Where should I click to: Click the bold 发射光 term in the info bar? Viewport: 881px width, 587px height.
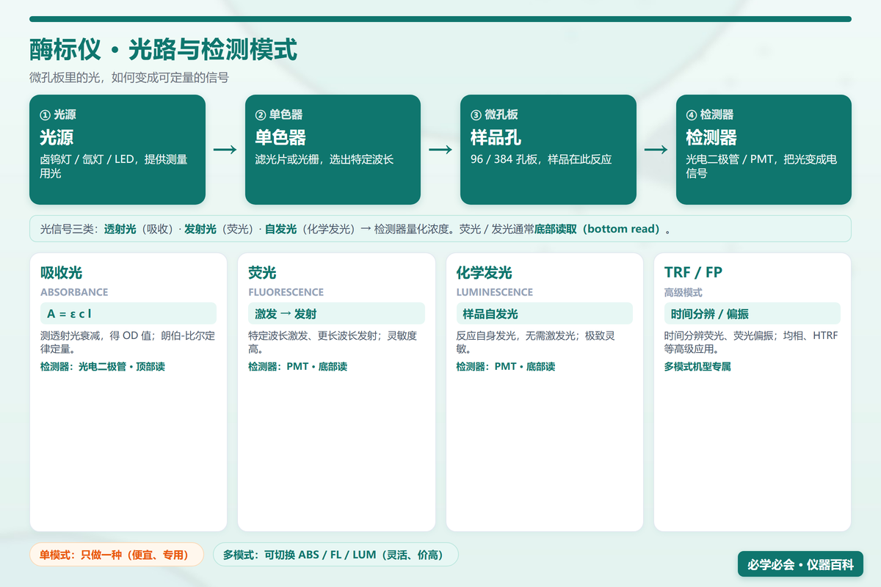point(200,229)
